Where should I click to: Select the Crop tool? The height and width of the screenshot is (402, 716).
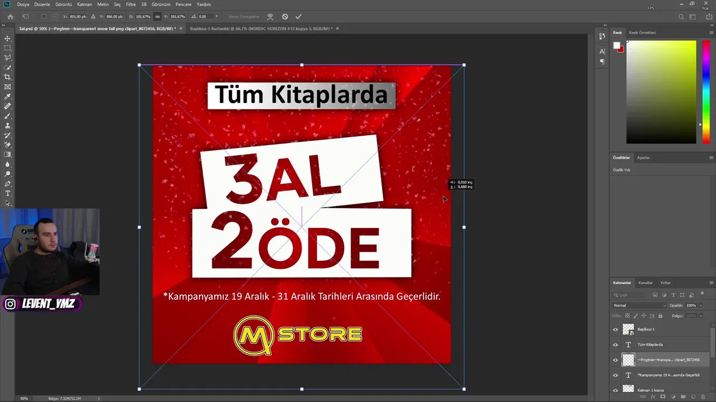tap(8, 77)
